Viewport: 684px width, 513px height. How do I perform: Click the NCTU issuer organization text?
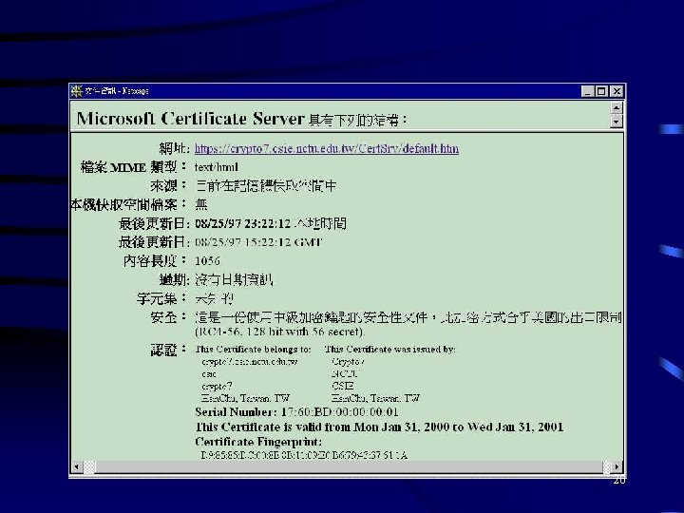click(x=345, y=374)
